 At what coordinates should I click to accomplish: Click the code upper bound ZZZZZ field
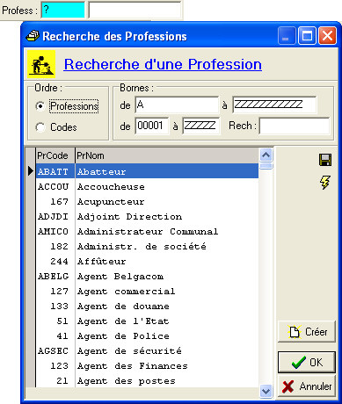point(201,126)
